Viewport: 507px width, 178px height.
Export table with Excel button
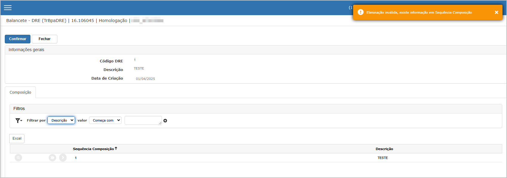pyautogui.click(x=17, y=138)
